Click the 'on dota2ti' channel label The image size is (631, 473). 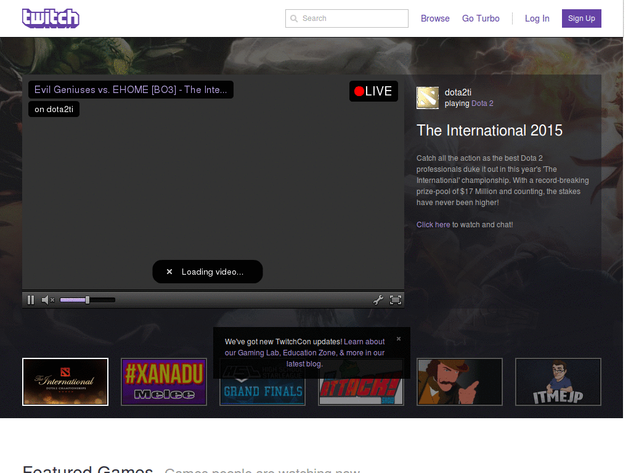(54, 110)
